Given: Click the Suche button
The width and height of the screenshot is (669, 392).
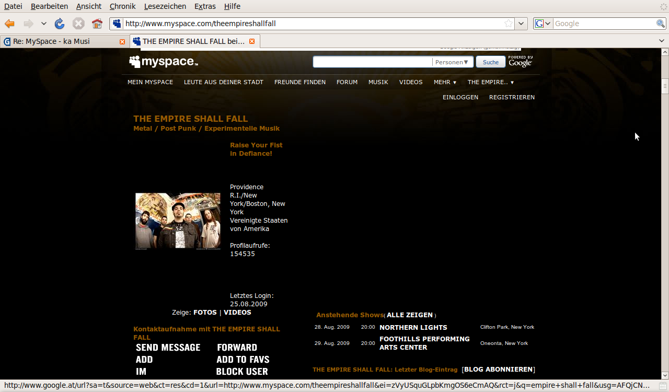Looking at the screenshot, I should click(491, 62).
